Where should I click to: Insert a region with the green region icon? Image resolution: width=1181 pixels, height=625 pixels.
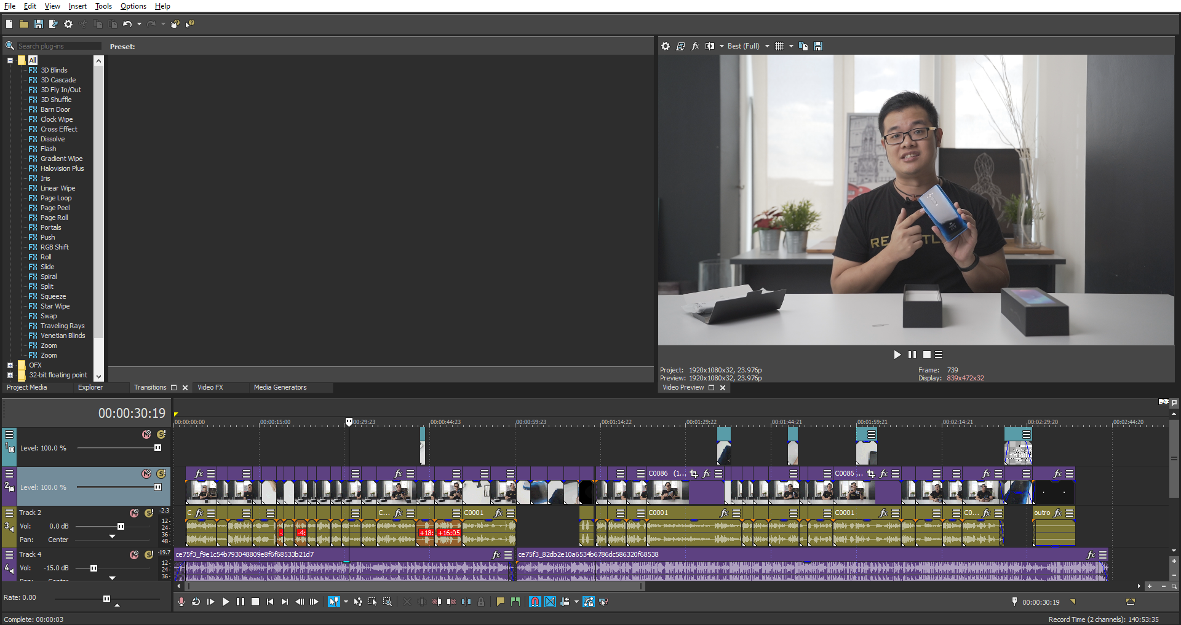pos(515,602)
